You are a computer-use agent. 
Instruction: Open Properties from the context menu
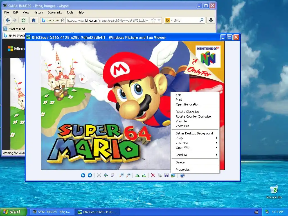tap(195, 170)
